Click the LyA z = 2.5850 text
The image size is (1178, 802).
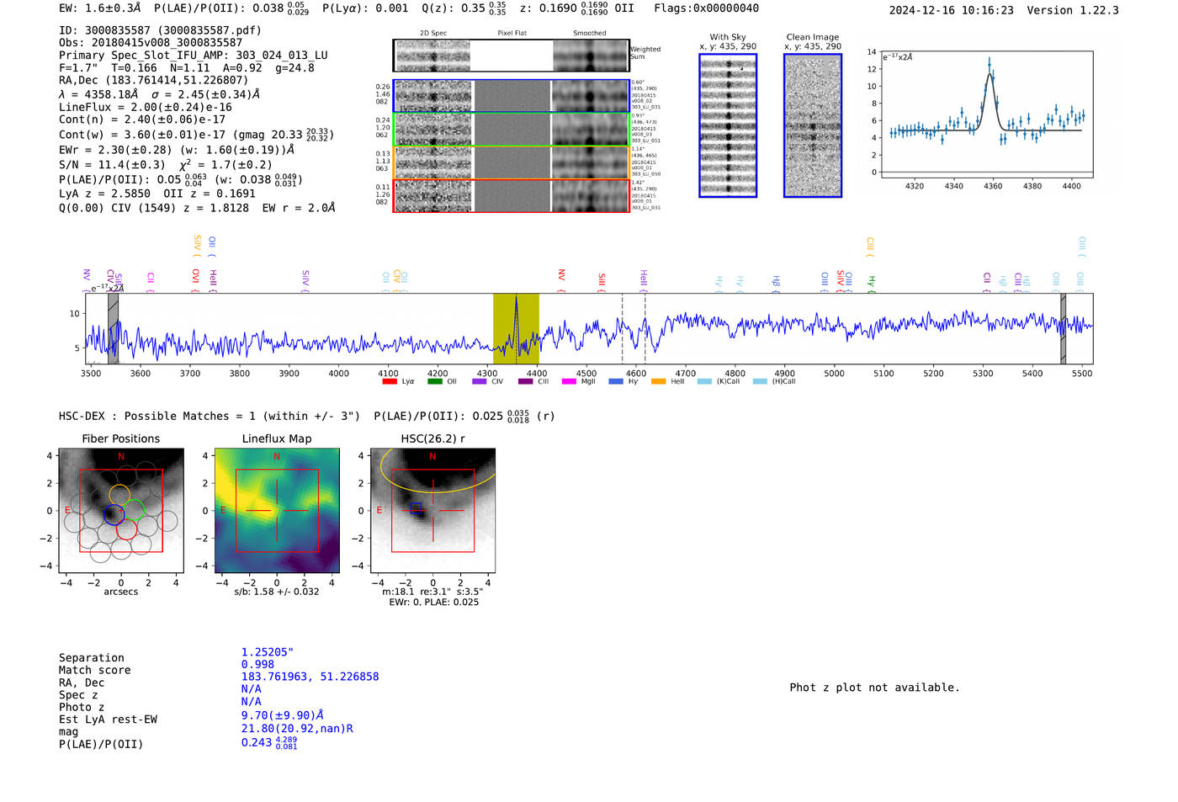click(105, 194)
